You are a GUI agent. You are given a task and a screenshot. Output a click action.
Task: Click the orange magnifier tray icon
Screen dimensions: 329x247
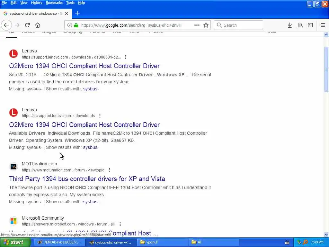pyautogui.click(x=305, y=242)
